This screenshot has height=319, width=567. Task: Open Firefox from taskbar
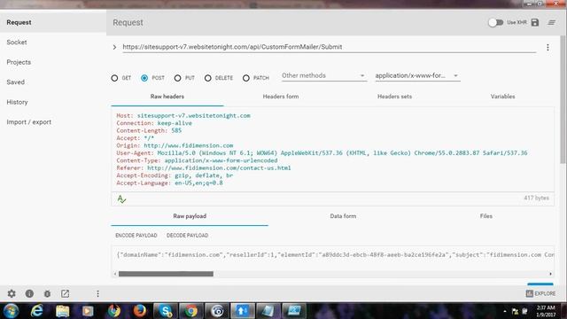point(140,311)
